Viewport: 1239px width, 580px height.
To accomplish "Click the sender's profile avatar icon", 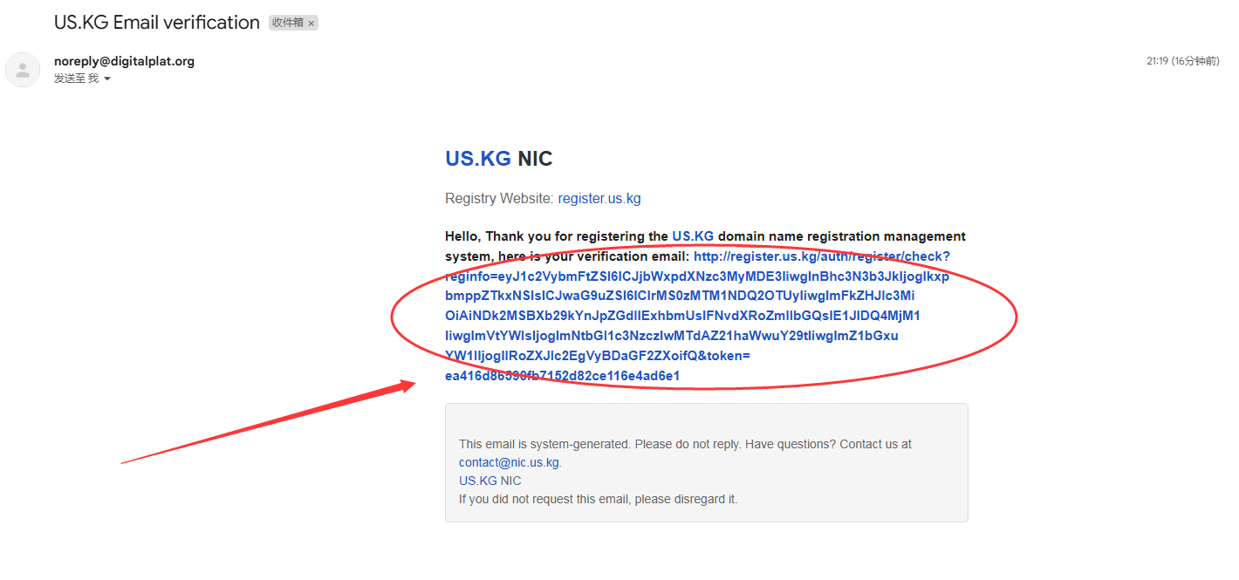I will (23, 70).
